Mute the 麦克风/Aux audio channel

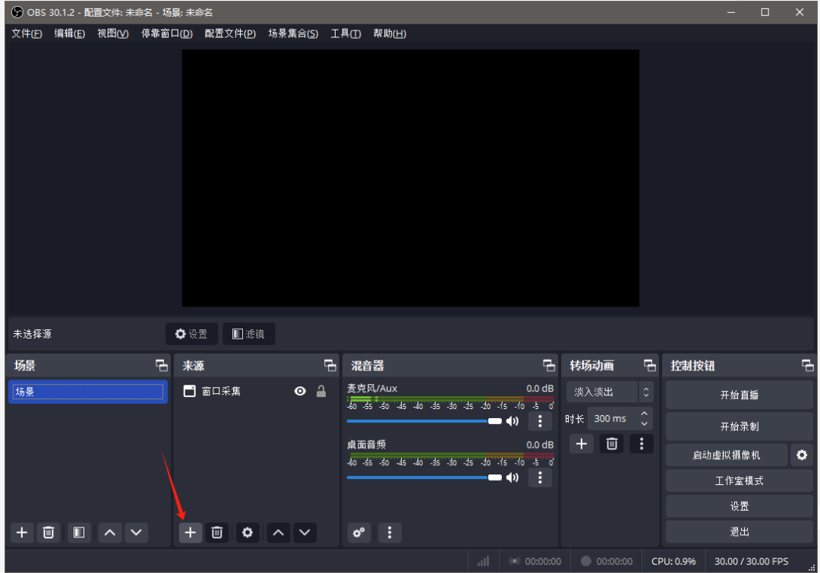click(x=512, y=421)
